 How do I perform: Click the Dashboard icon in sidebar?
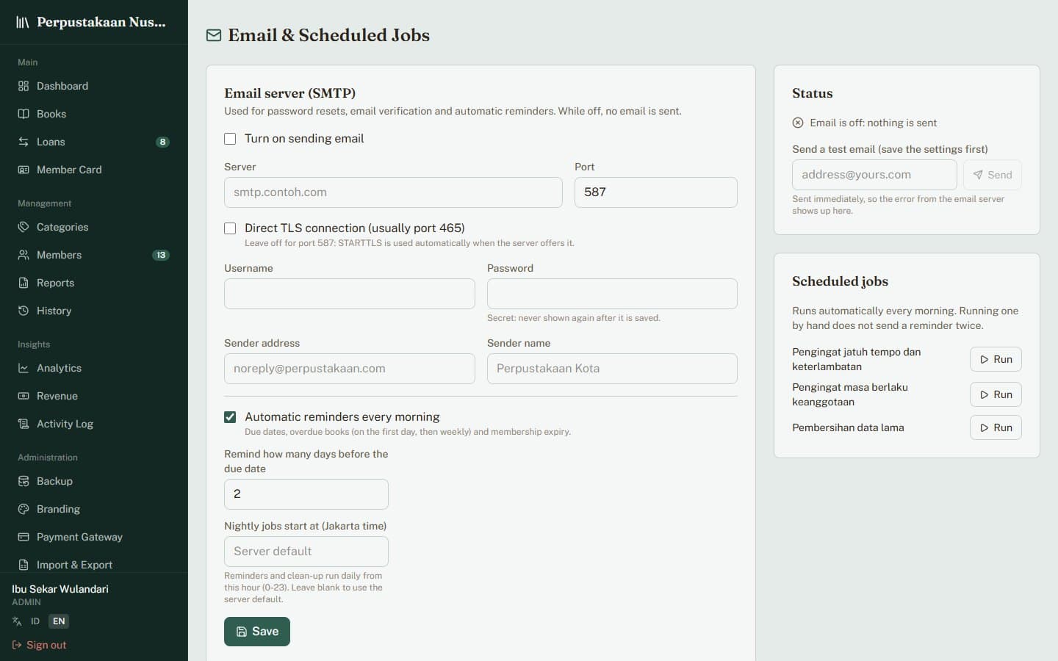point(24,86)
